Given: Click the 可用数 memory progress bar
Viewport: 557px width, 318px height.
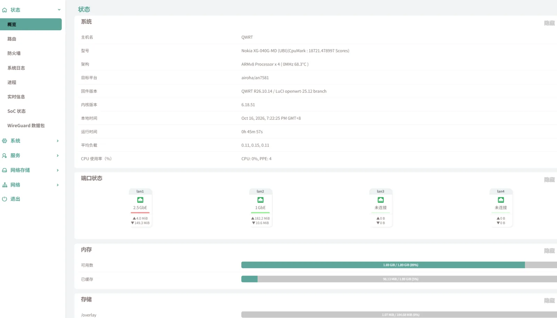Looking at the screenshot, I should [x=399, y=265].
